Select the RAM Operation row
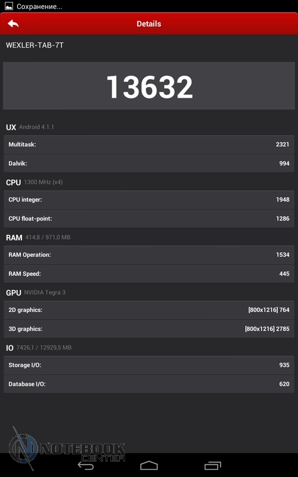The height and width of the screenshot is (477, 298). tap(149, 255)
